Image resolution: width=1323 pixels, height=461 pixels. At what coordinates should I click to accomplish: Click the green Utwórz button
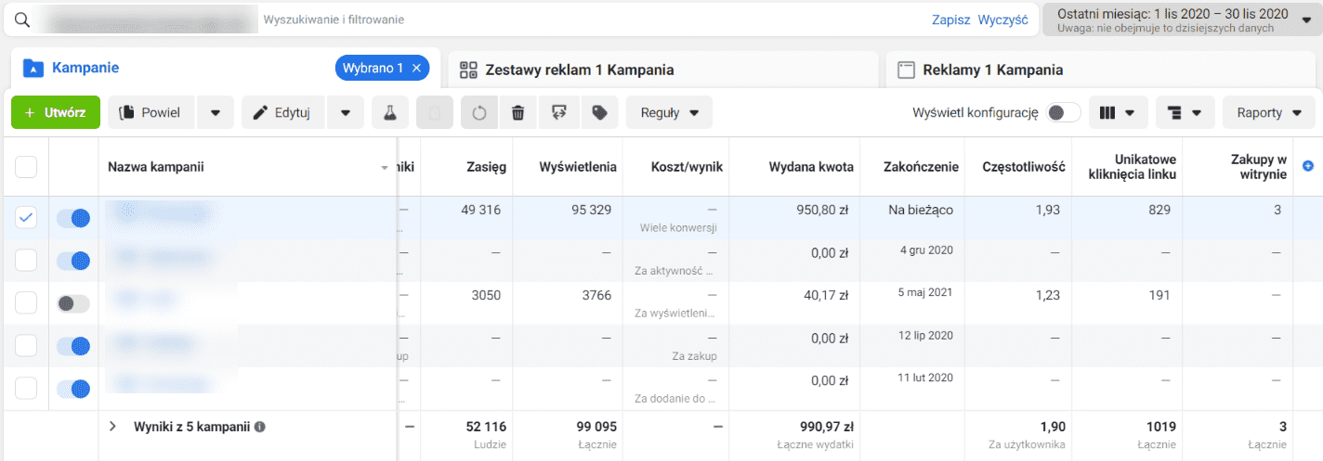click(56, 113)
